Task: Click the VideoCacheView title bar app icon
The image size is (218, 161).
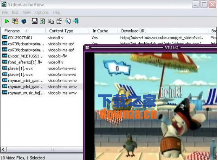Action: coord(4,4)
